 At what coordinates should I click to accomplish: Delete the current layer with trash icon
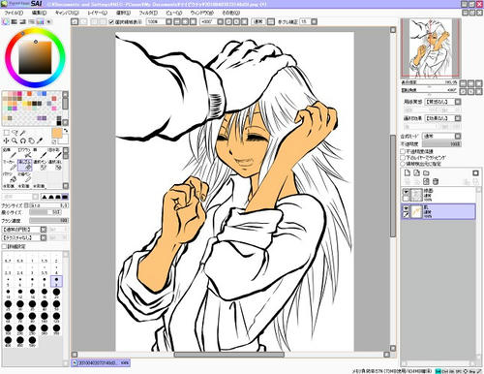[436, 181]
